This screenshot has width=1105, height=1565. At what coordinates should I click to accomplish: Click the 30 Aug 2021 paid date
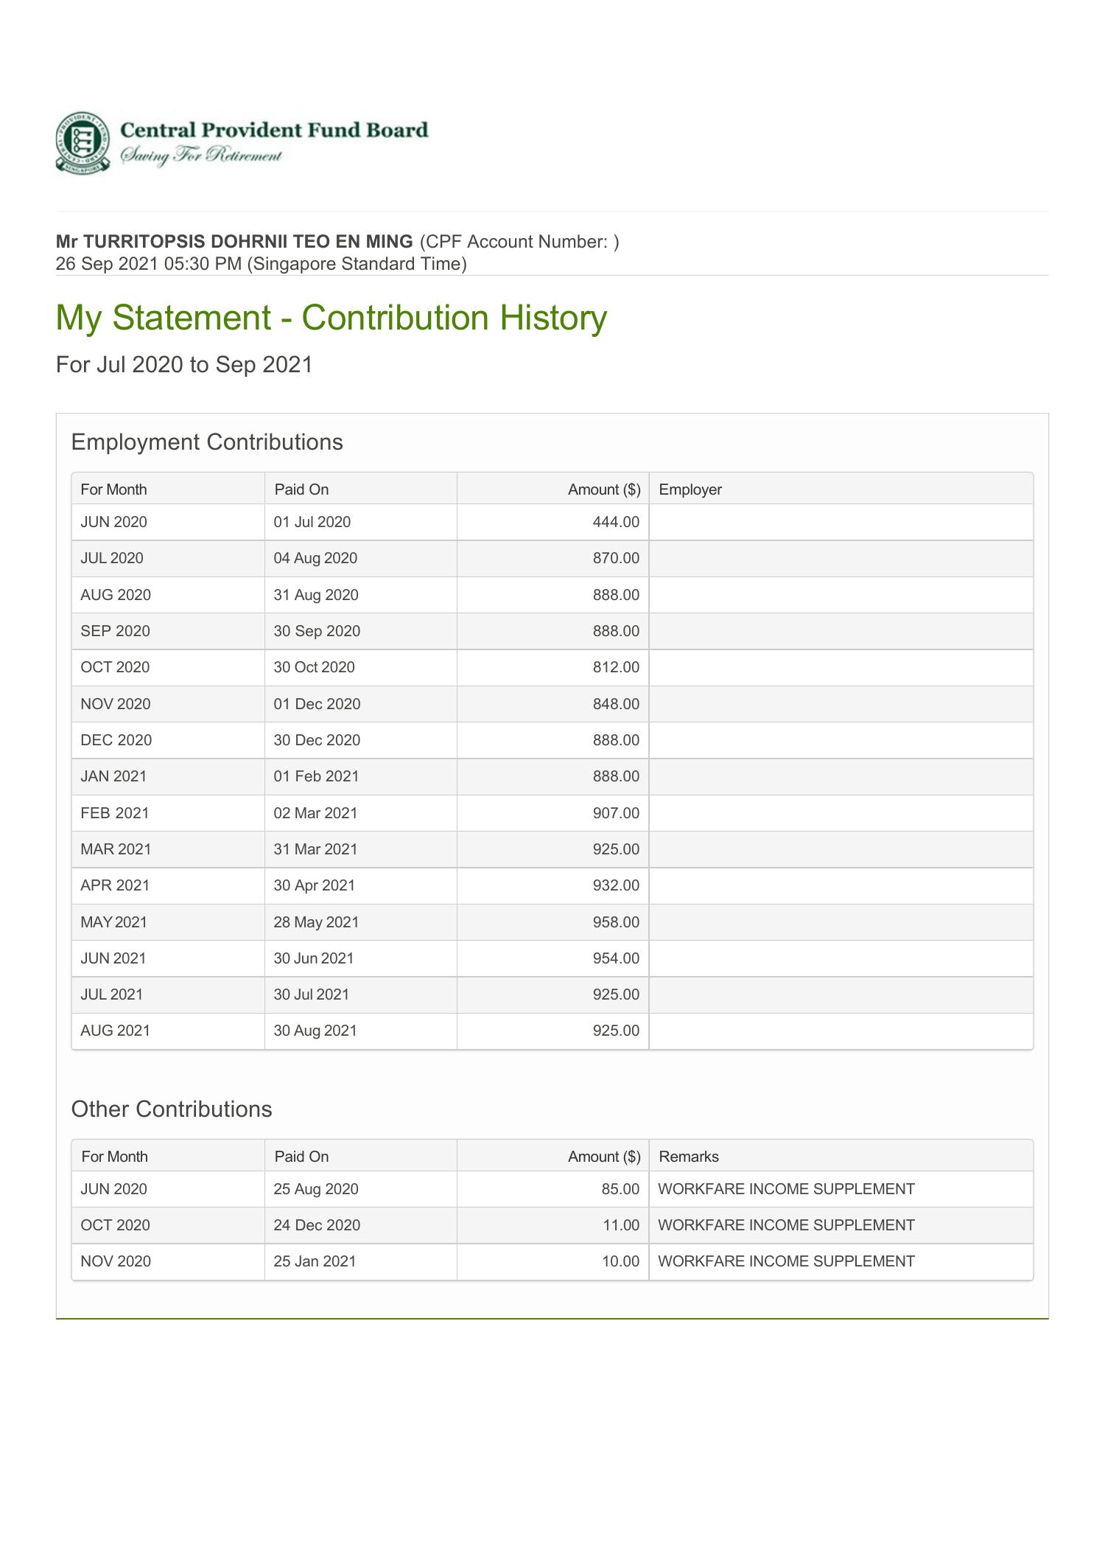click(315, 1031)
